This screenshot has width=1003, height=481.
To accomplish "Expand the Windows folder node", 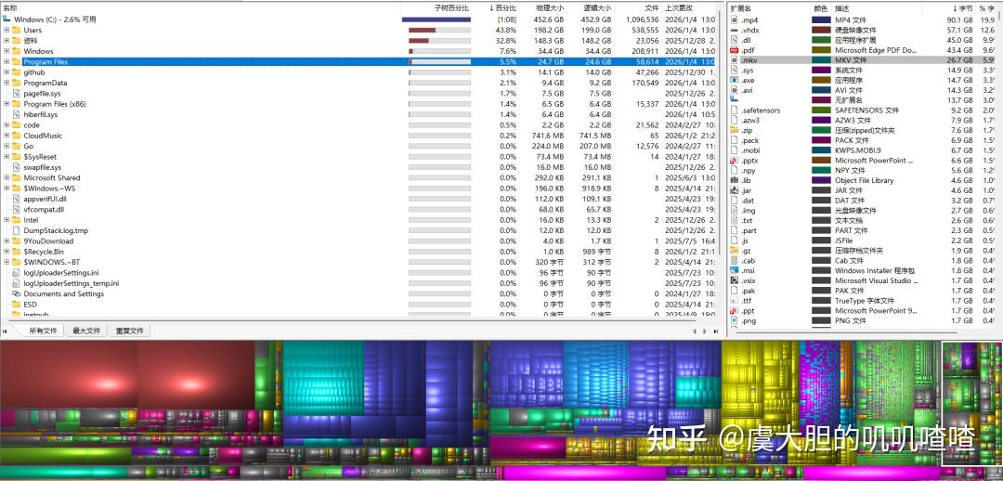I will tap(7, 51).
